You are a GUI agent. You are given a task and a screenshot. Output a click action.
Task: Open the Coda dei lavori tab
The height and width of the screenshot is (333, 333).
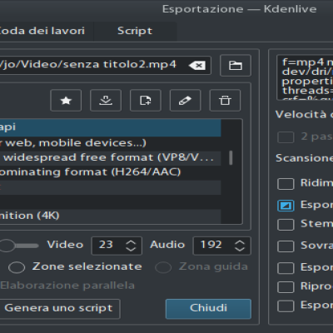point(42,31)
